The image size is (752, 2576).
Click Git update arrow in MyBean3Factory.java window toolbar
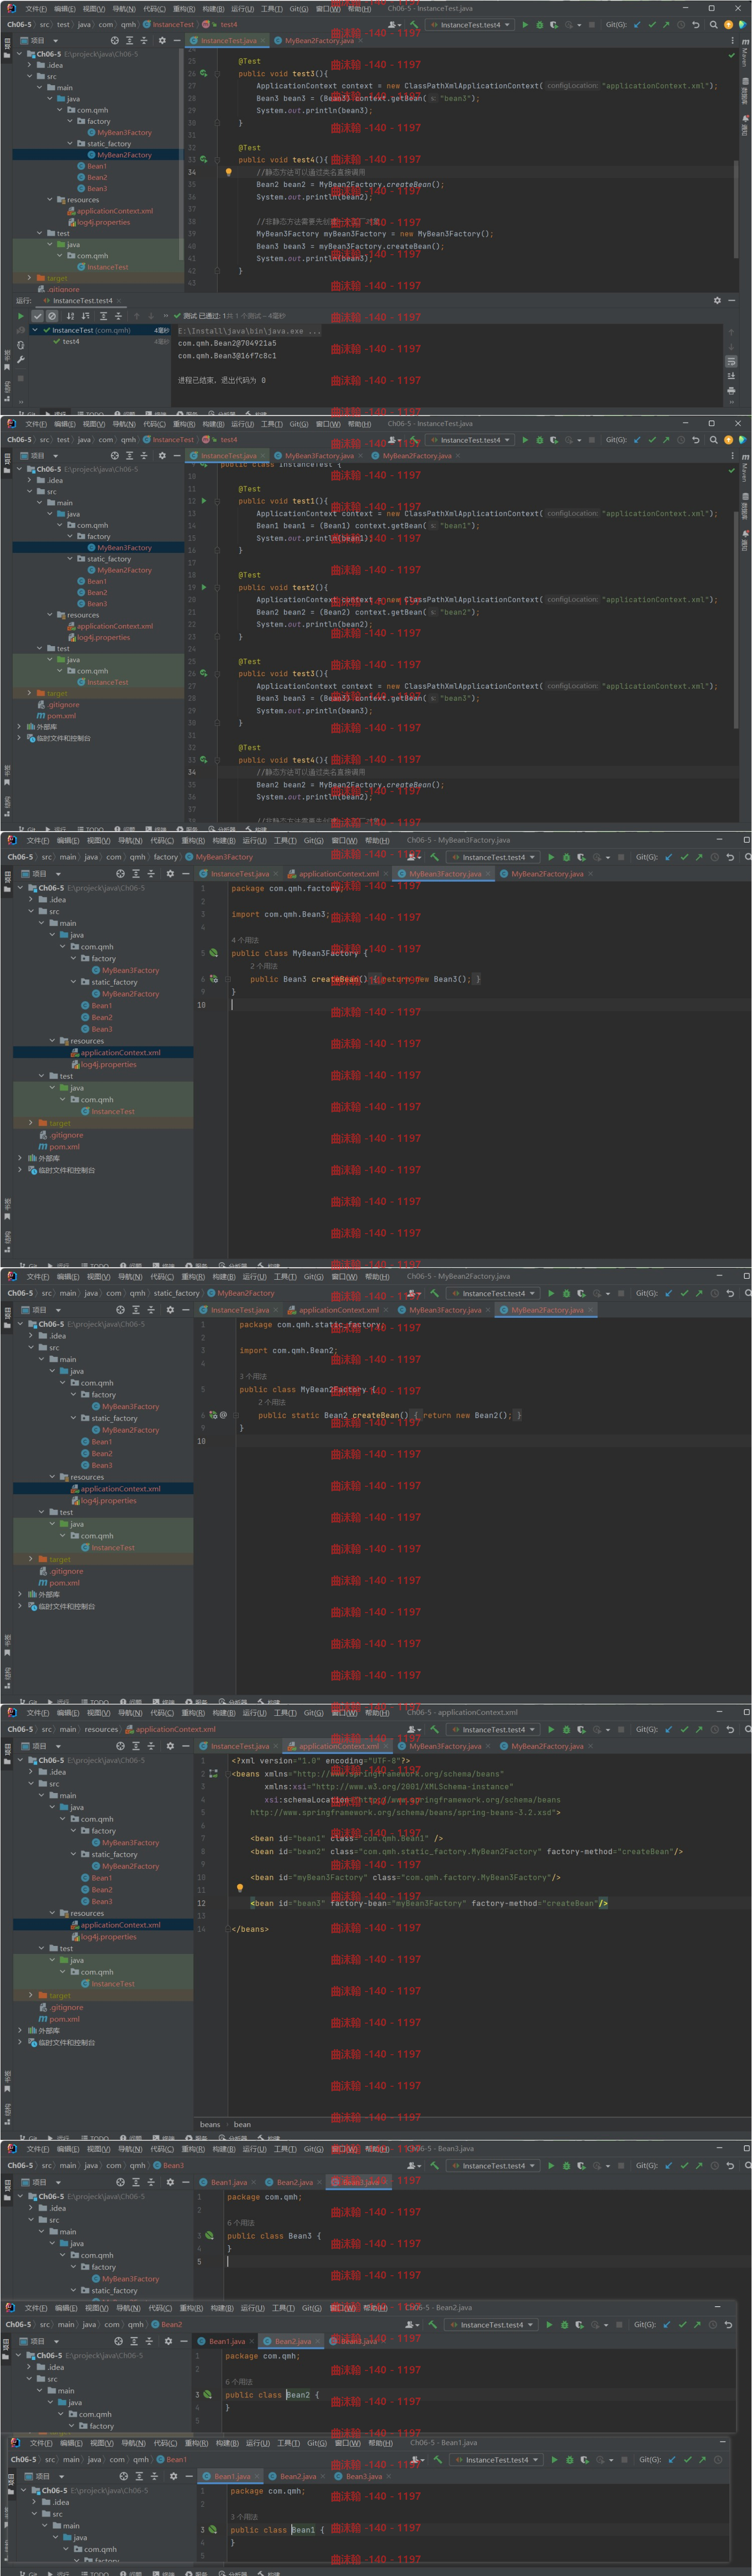point(669,857)
